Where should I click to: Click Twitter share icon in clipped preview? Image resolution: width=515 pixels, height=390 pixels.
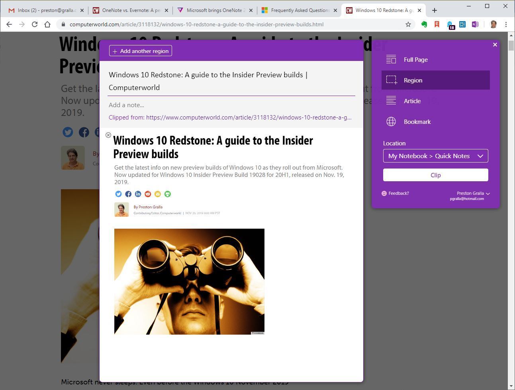click(118, 194)
